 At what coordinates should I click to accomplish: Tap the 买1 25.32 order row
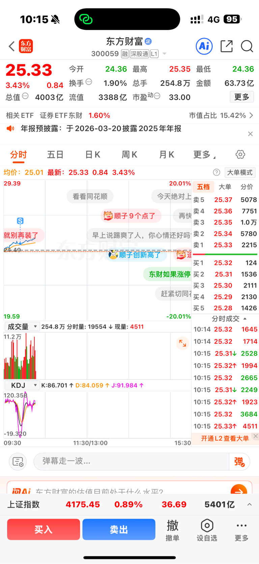click(x=225, y=263)
